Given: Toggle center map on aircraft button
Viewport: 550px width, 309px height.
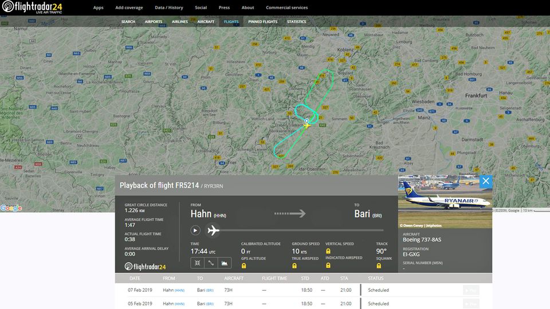Looking at the screenshot, I should click(197, 263).
